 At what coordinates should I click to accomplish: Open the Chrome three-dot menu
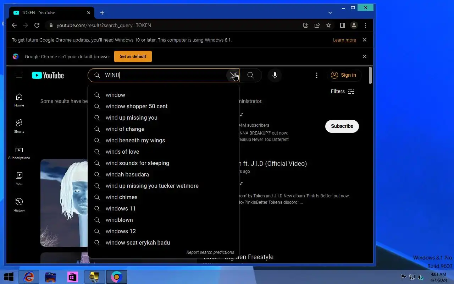coord(365,25)
